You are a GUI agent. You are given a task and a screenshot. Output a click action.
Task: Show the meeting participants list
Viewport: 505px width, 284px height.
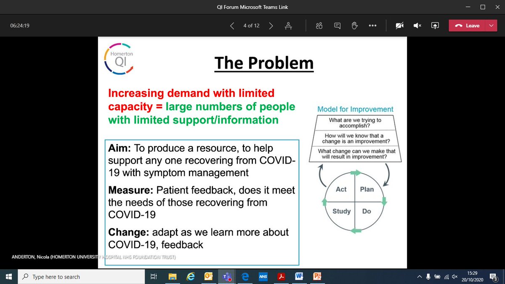319,25
